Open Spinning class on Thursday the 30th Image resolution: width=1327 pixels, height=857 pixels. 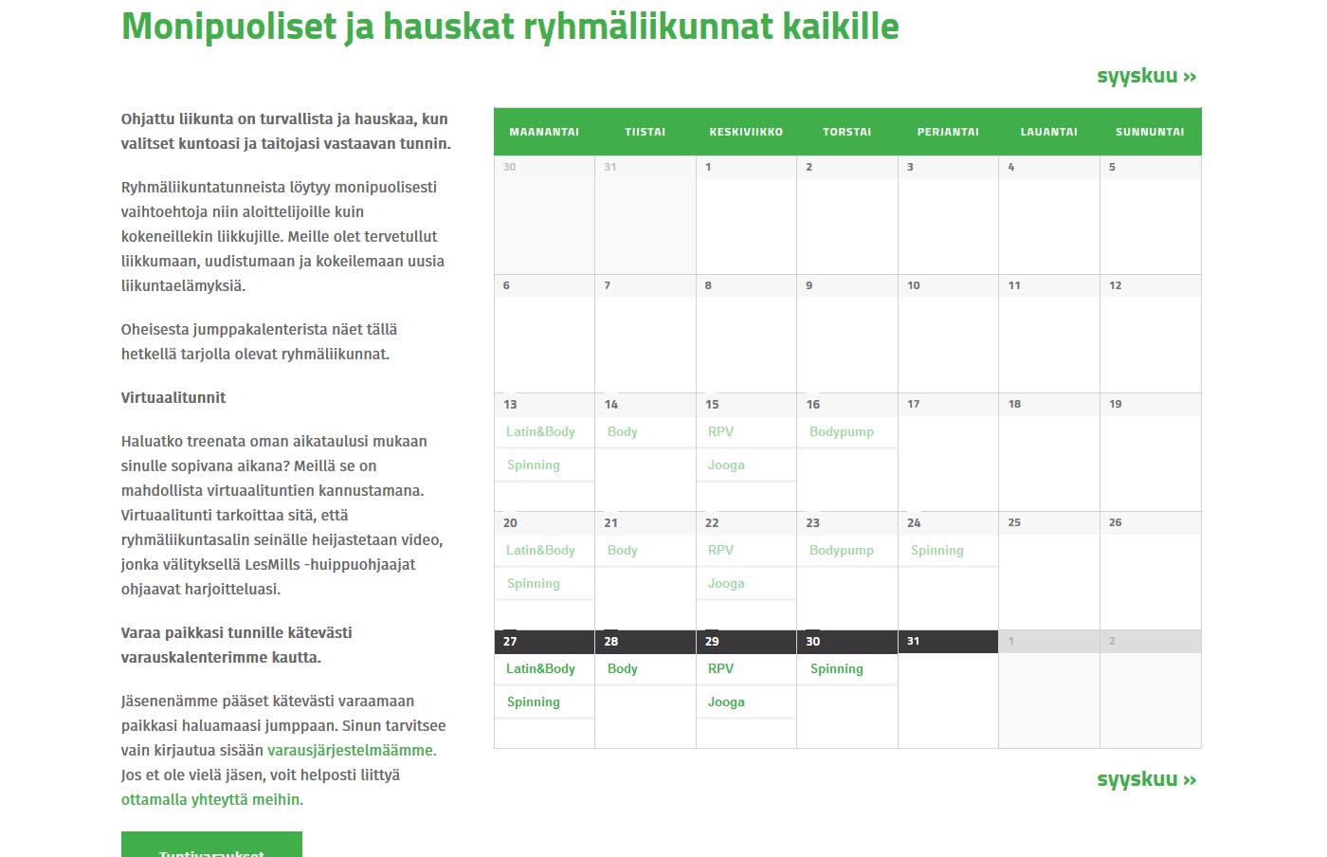tap(836, 668)
